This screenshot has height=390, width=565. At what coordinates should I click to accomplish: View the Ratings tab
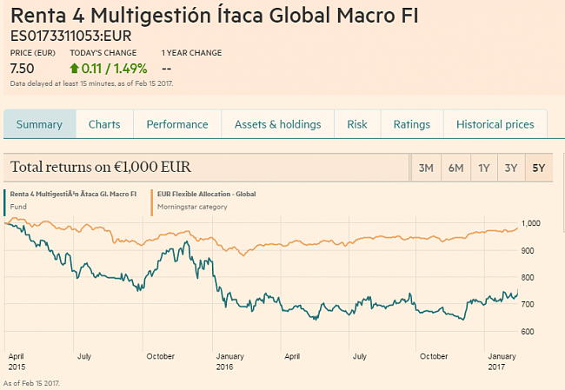click(x=412, y=124)
